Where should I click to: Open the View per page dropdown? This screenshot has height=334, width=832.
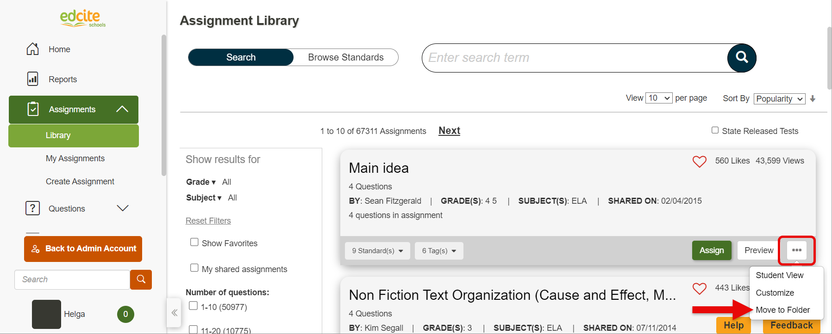point(659,98)
